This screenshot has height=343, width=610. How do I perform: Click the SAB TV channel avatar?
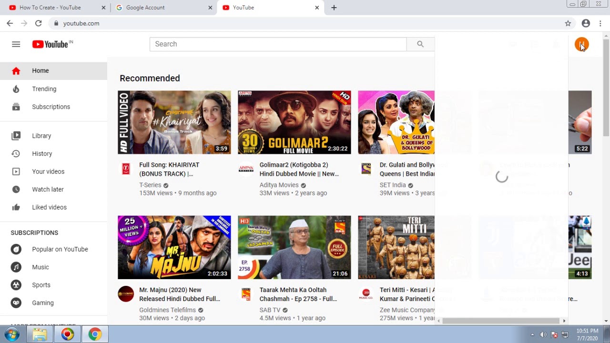click(x=246, y=294)
